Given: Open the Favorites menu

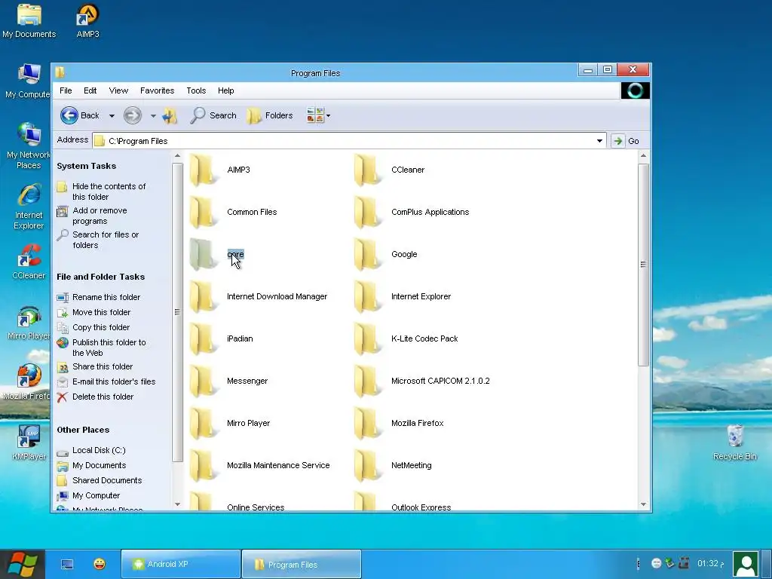Looking at the screenshot, I should [157, 90].
